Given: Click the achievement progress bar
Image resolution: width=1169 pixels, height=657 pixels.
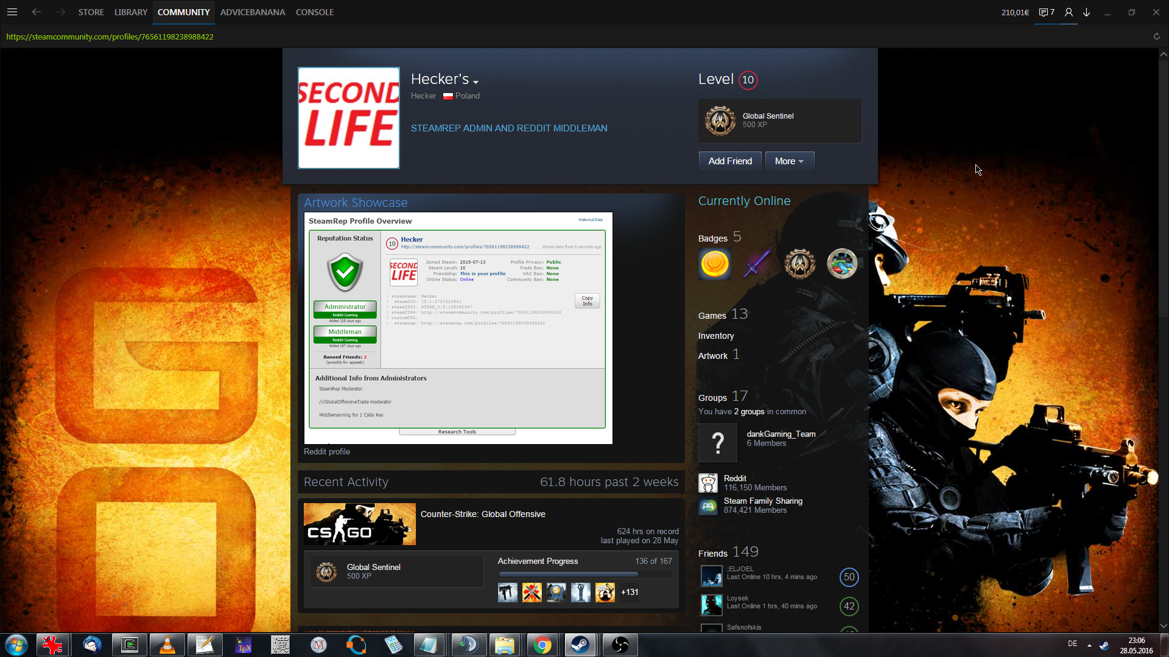Looking at the screenshot, I should [584, 574].
